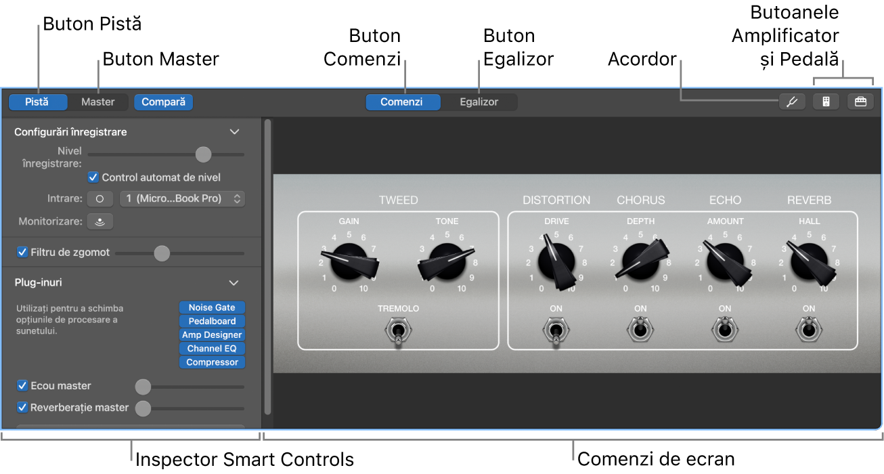The image size is (884, 474).
Task: Collapse the Plug-inuri section
Action: point(234,282)
